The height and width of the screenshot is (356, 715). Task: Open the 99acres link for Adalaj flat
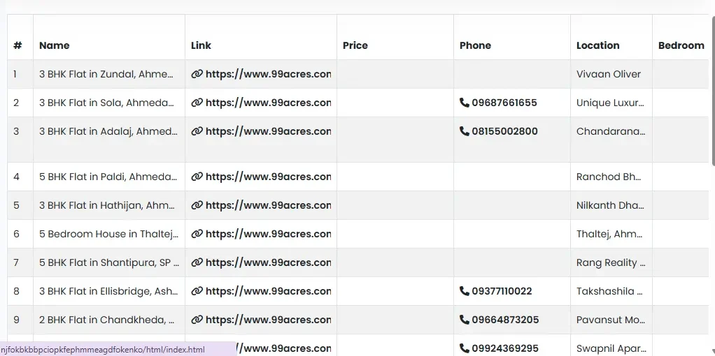click(268, 131)
